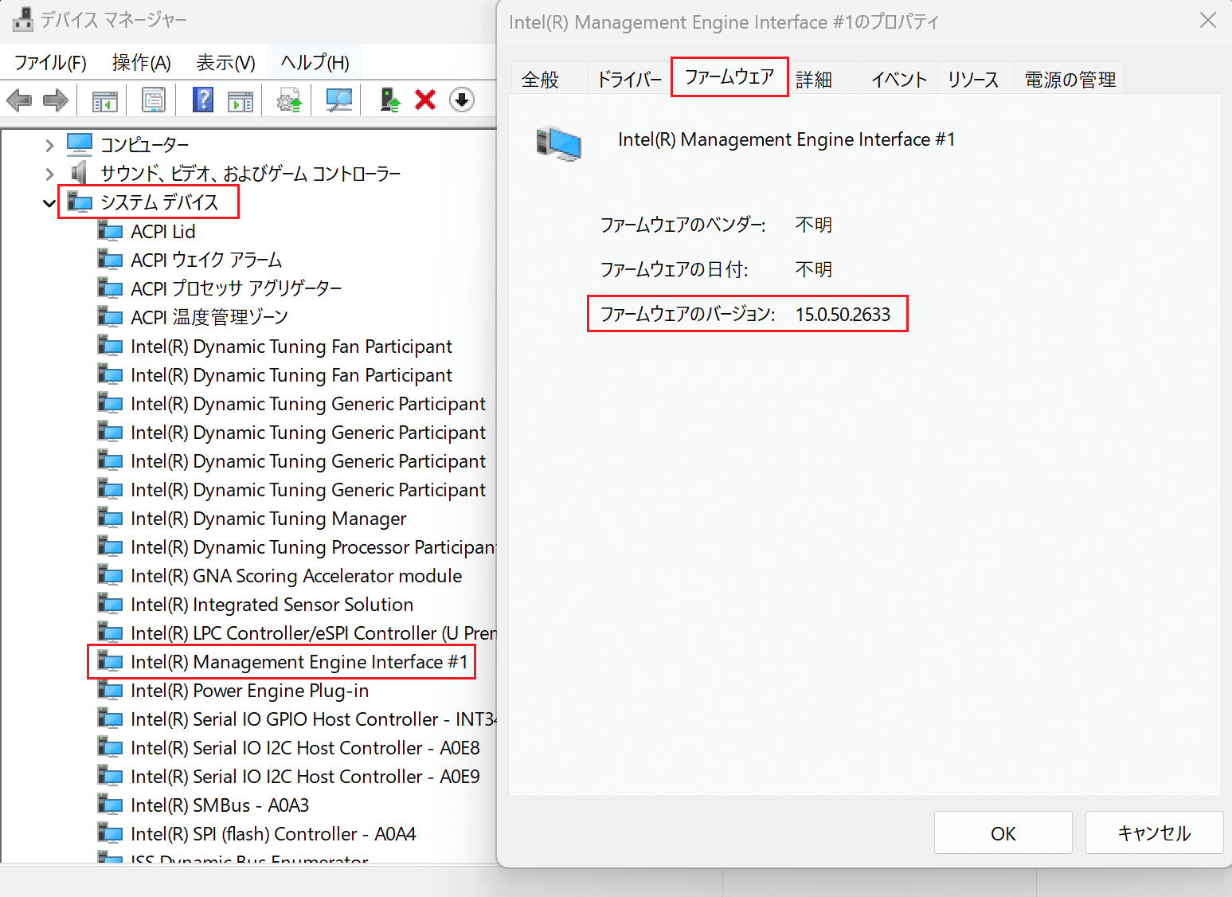Screen dimensions: 1232x897
Task: Click the speaker icon beside サウンド、ビデオ
Action: pos(79,173)
